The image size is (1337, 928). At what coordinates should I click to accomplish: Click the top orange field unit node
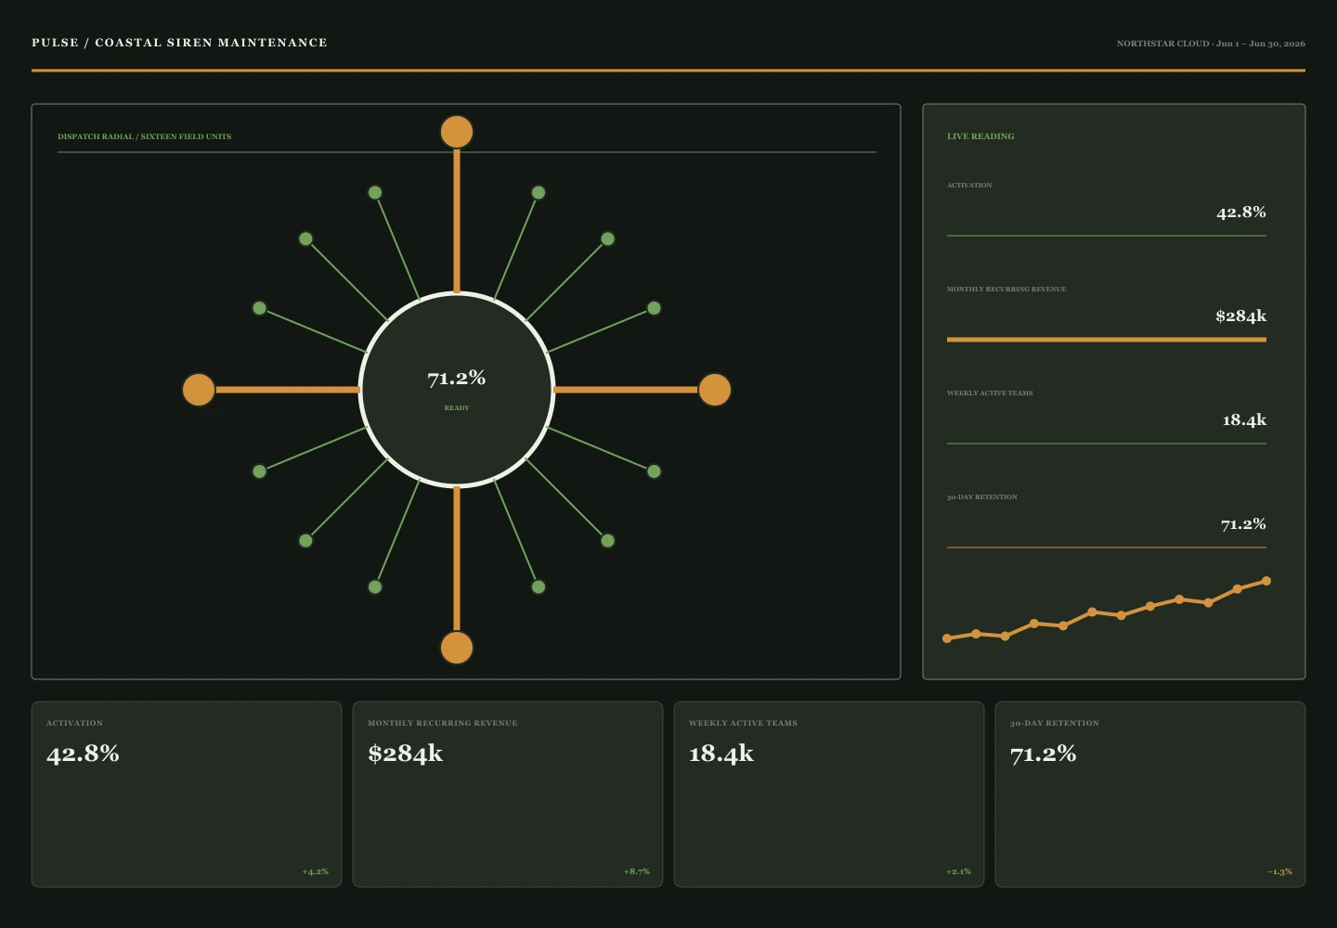457,132
